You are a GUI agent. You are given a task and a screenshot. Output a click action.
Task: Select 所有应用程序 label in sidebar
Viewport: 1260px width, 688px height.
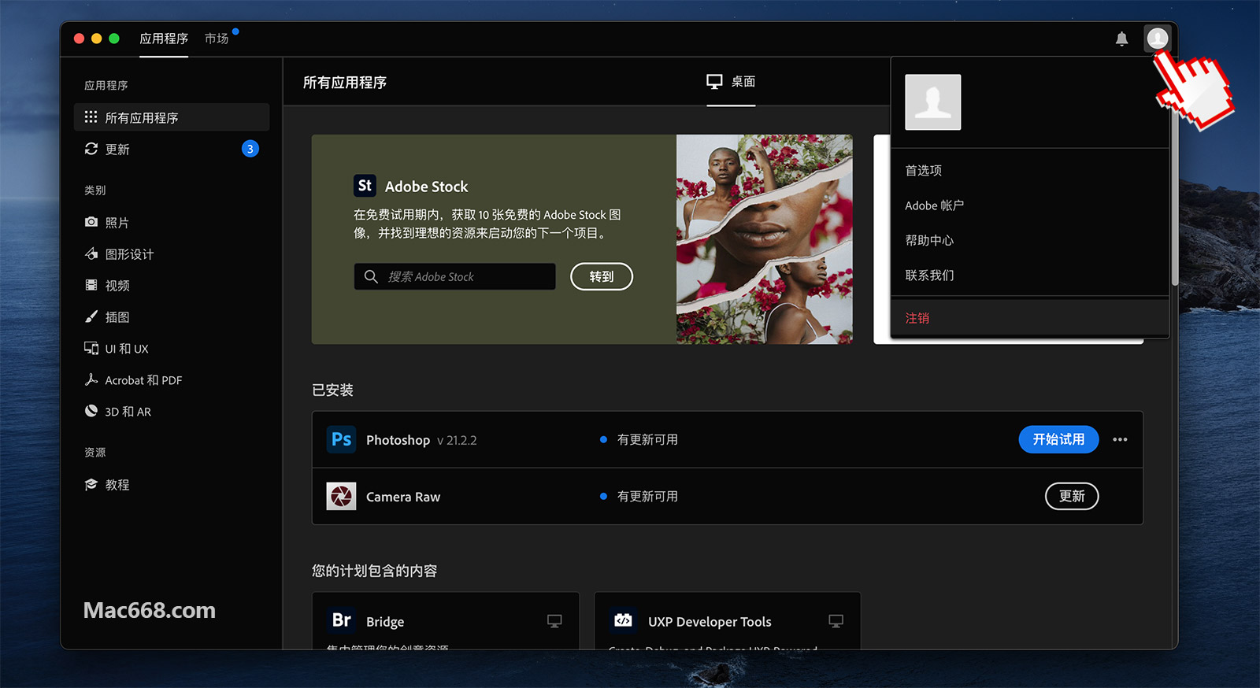(x=142, y=117)
